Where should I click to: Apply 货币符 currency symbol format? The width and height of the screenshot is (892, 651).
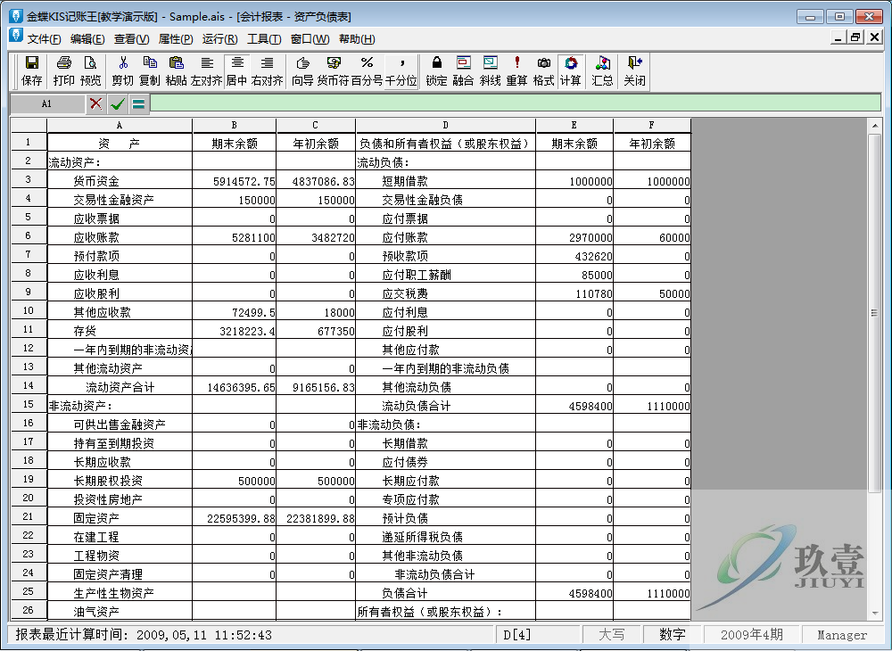coord(333,71)
